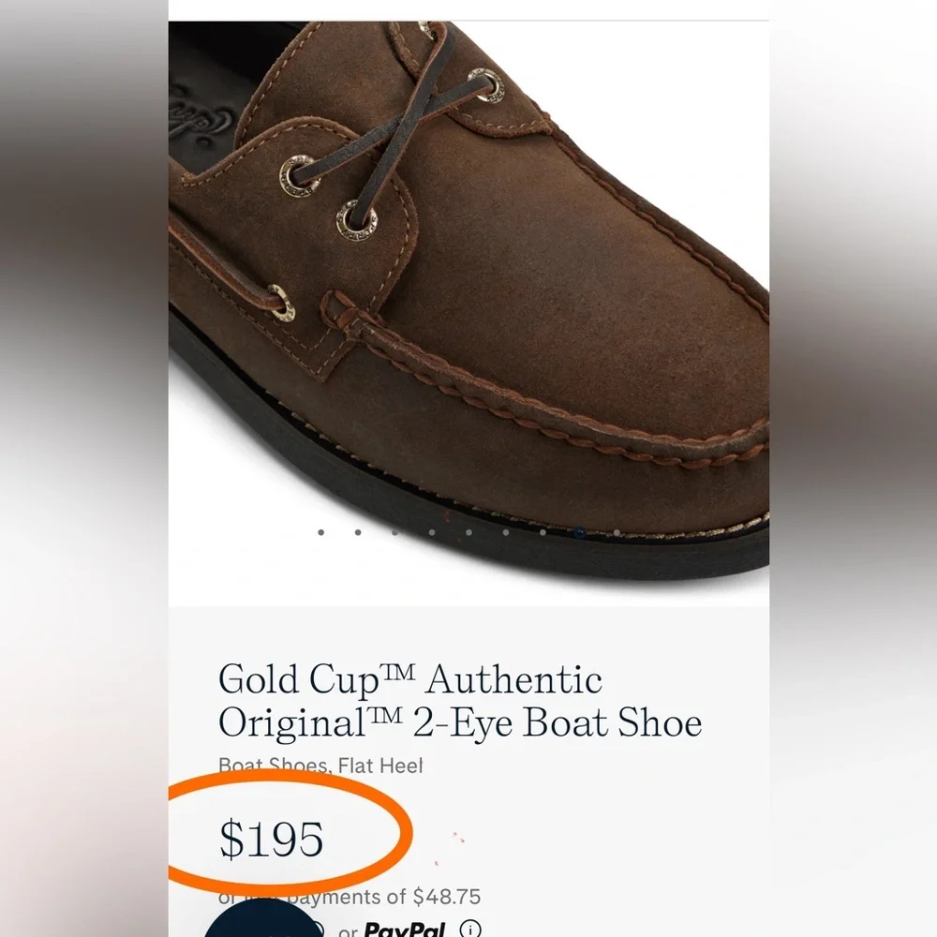Click the Gold Cup Authentic Original product title
Screen dimensions: 937x937
pos(459,700)
